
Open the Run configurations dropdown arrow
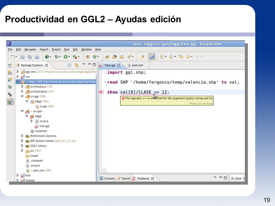(x=69, y=56)
